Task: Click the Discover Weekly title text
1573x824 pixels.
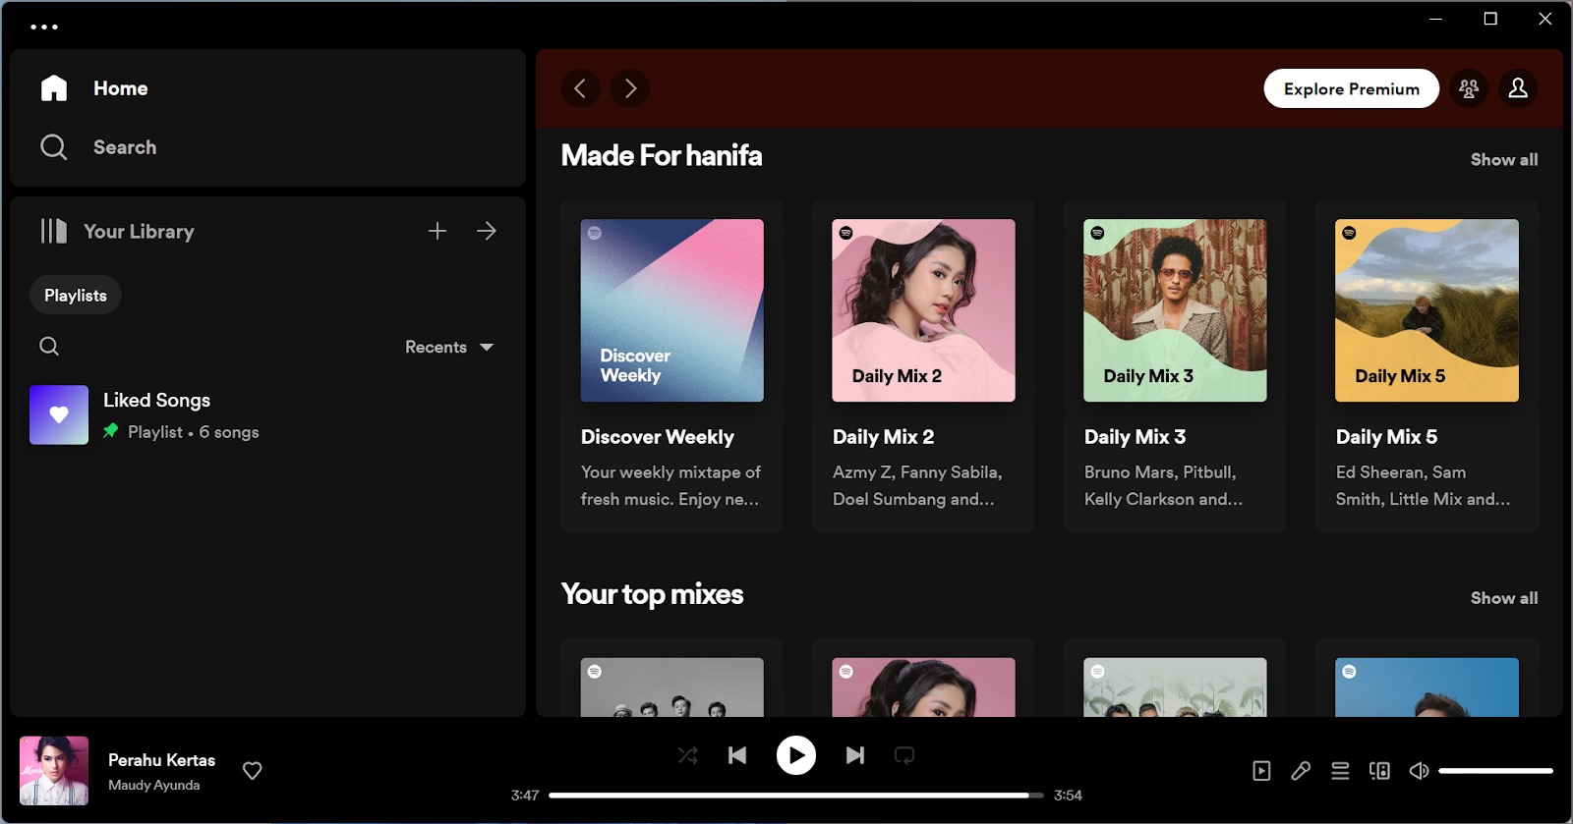Action: click(x=658, y=437)
